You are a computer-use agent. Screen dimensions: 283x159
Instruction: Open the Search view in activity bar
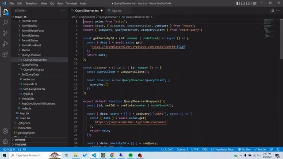[5, 23]
